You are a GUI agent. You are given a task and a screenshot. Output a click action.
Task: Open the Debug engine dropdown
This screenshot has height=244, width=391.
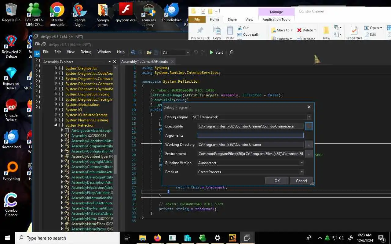[309, 117]
